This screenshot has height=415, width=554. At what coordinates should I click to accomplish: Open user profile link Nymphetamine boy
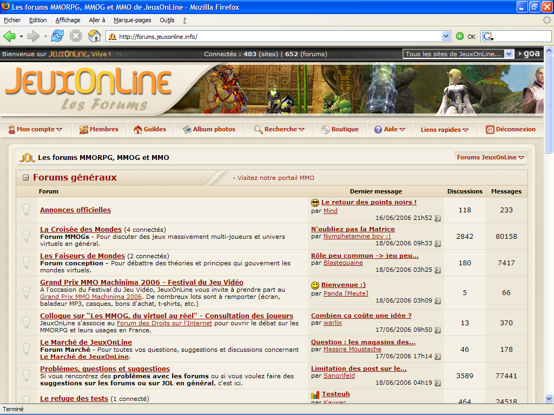coord(357,236)
